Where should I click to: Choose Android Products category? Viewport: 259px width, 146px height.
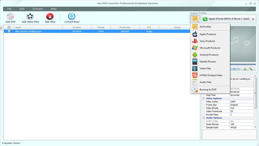pos(210,55)
